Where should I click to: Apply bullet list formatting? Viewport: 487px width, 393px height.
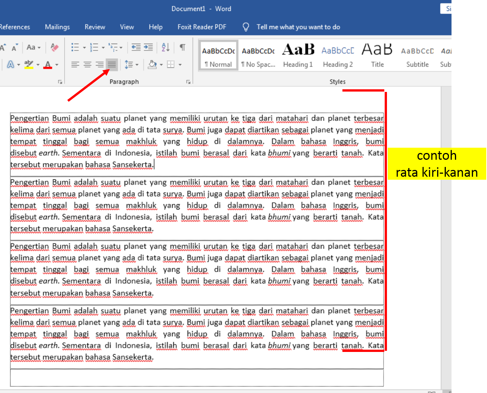click(x=74, y=47)
